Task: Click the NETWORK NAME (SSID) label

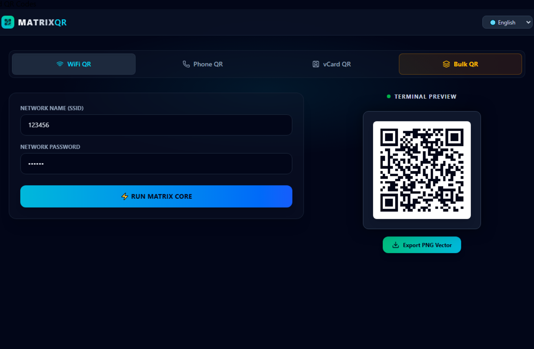Action: pos(52,108)
